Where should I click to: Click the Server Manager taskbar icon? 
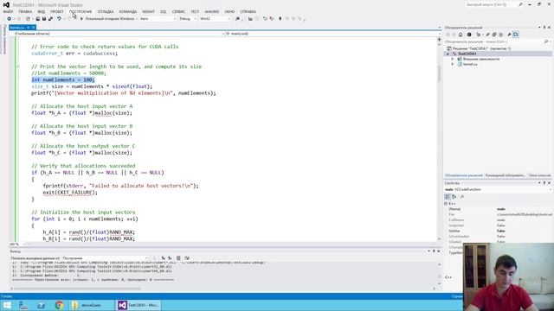(x=23, y=305)
